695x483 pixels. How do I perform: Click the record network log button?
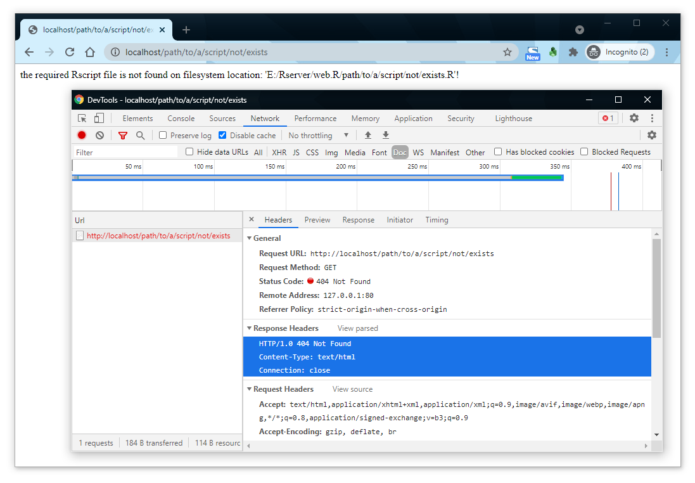tap(82, 135)
